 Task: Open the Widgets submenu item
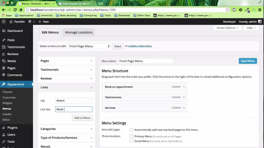7,103
